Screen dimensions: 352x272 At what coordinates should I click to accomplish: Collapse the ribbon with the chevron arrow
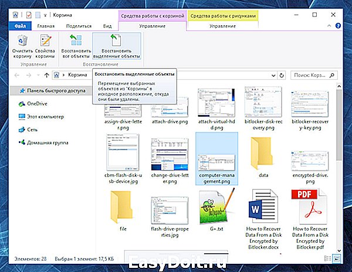(x=329, y=26)
